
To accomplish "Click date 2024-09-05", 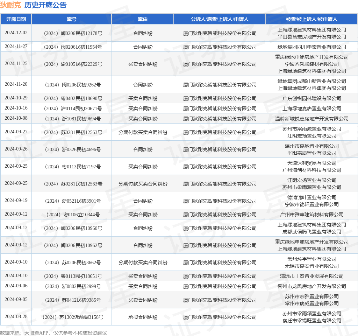I will click(x=16, y=300).
